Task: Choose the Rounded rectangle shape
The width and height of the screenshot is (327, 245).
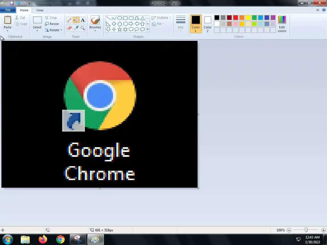Action: point(131,18)
